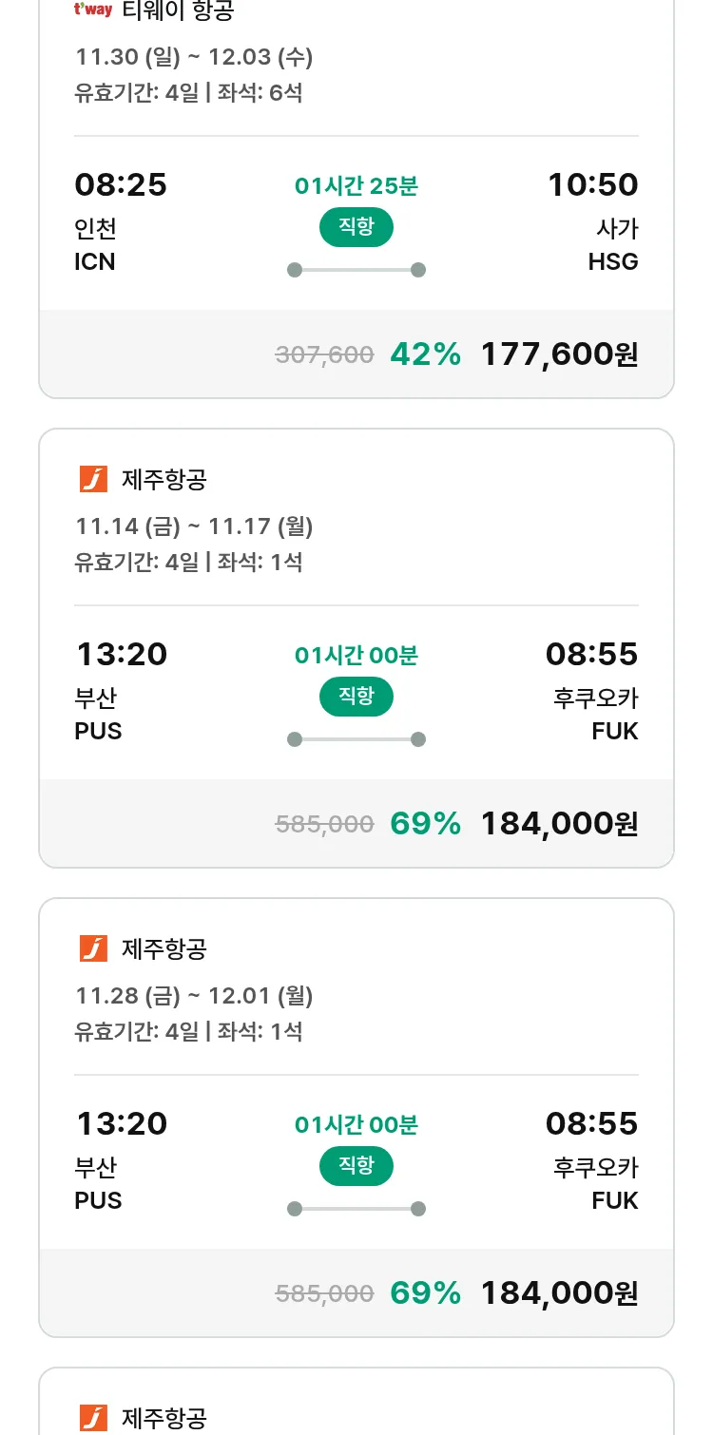This screenshot has width=713, height=1435.
Task: Select the 184,000원 price for 11.28 flight
Action: (x=559, y=1293)
